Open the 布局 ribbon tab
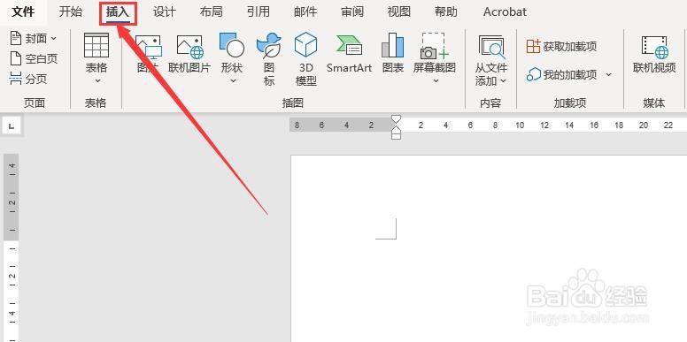Image resolution: width=687 pixels, height=342 pixels. coord(212,11)
